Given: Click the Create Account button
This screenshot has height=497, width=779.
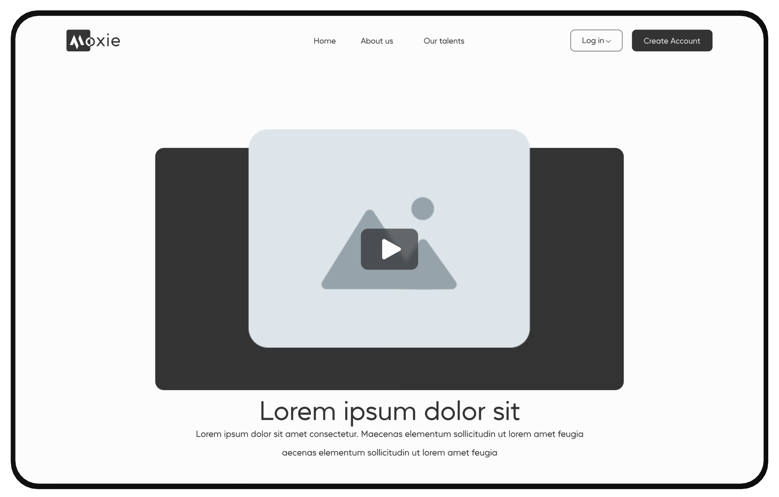Looking at the screenshot, I should [x=672, y=41].
